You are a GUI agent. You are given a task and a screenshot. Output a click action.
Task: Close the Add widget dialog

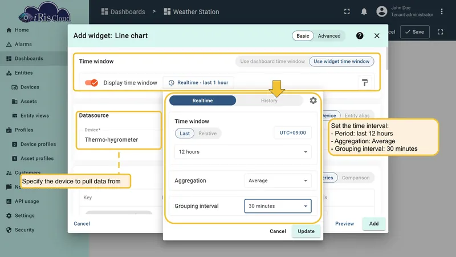coord(377,35)
